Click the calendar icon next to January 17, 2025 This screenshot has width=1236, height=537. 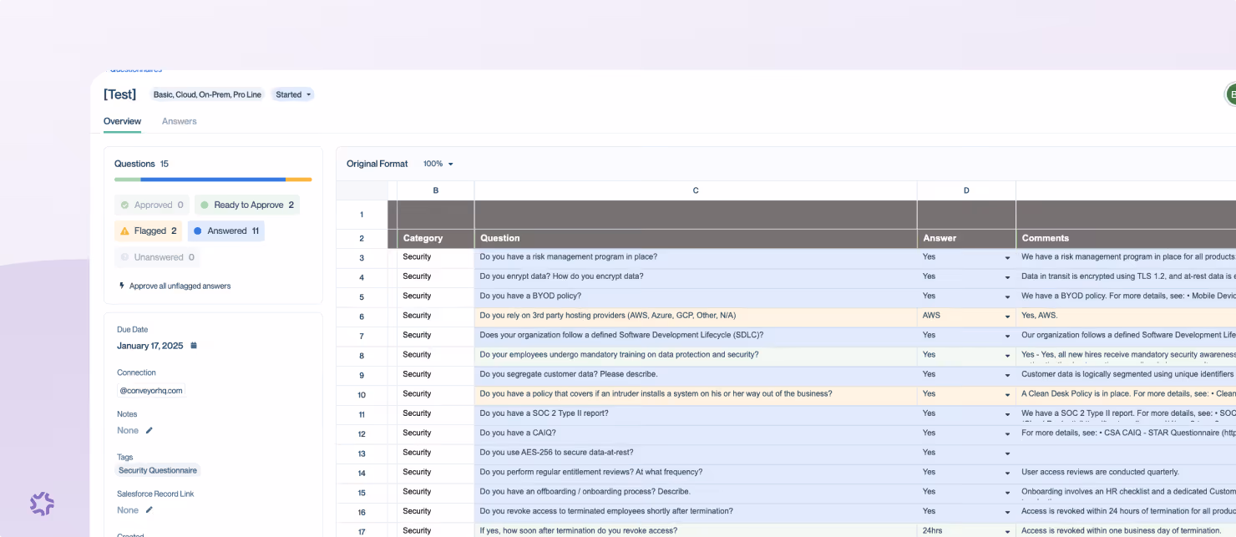[194, 346]
